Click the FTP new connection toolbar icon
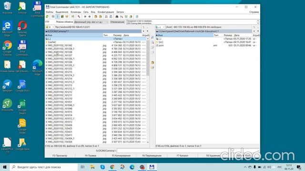This screenshot has width=305, height=171. tap(111, 17)
